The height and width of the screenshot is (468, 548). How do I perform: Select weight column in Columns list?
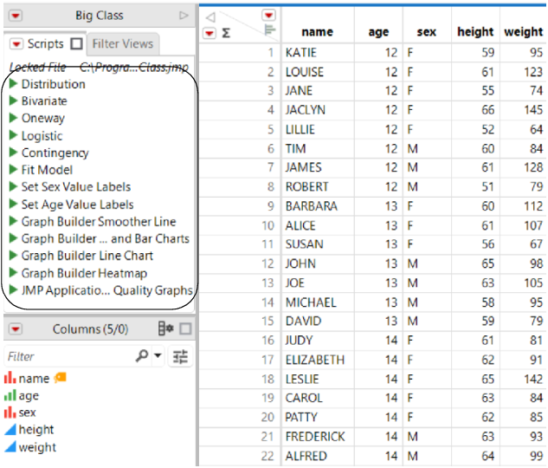pyautogui.click(x=37, y=447)
